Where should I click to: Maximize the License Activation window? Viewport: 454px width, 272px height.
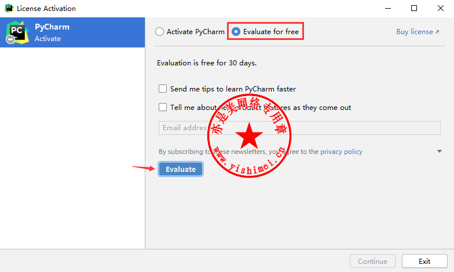pyautogui.click(x=414, y=8)
